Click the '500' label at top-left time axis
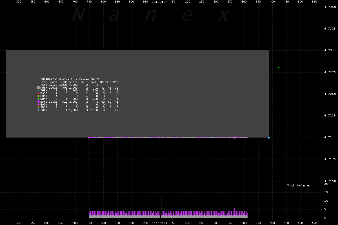 tap(19, 2)
